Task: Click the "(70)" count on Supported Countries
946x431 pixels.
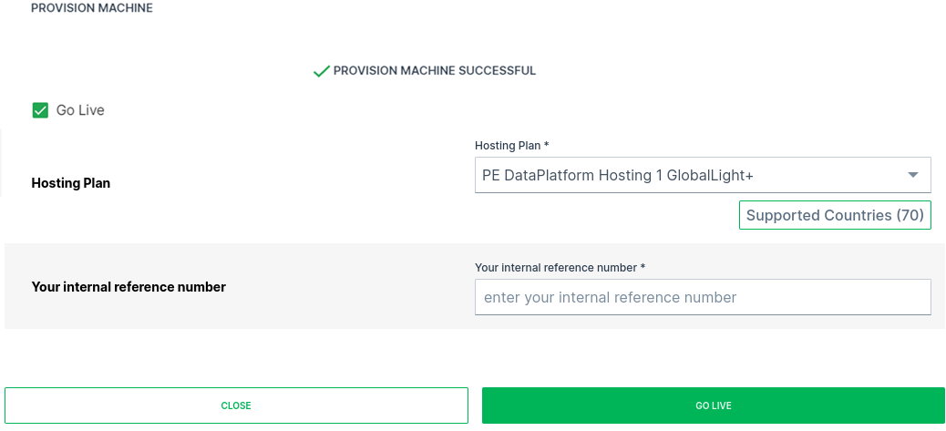Action: point(910,215)
